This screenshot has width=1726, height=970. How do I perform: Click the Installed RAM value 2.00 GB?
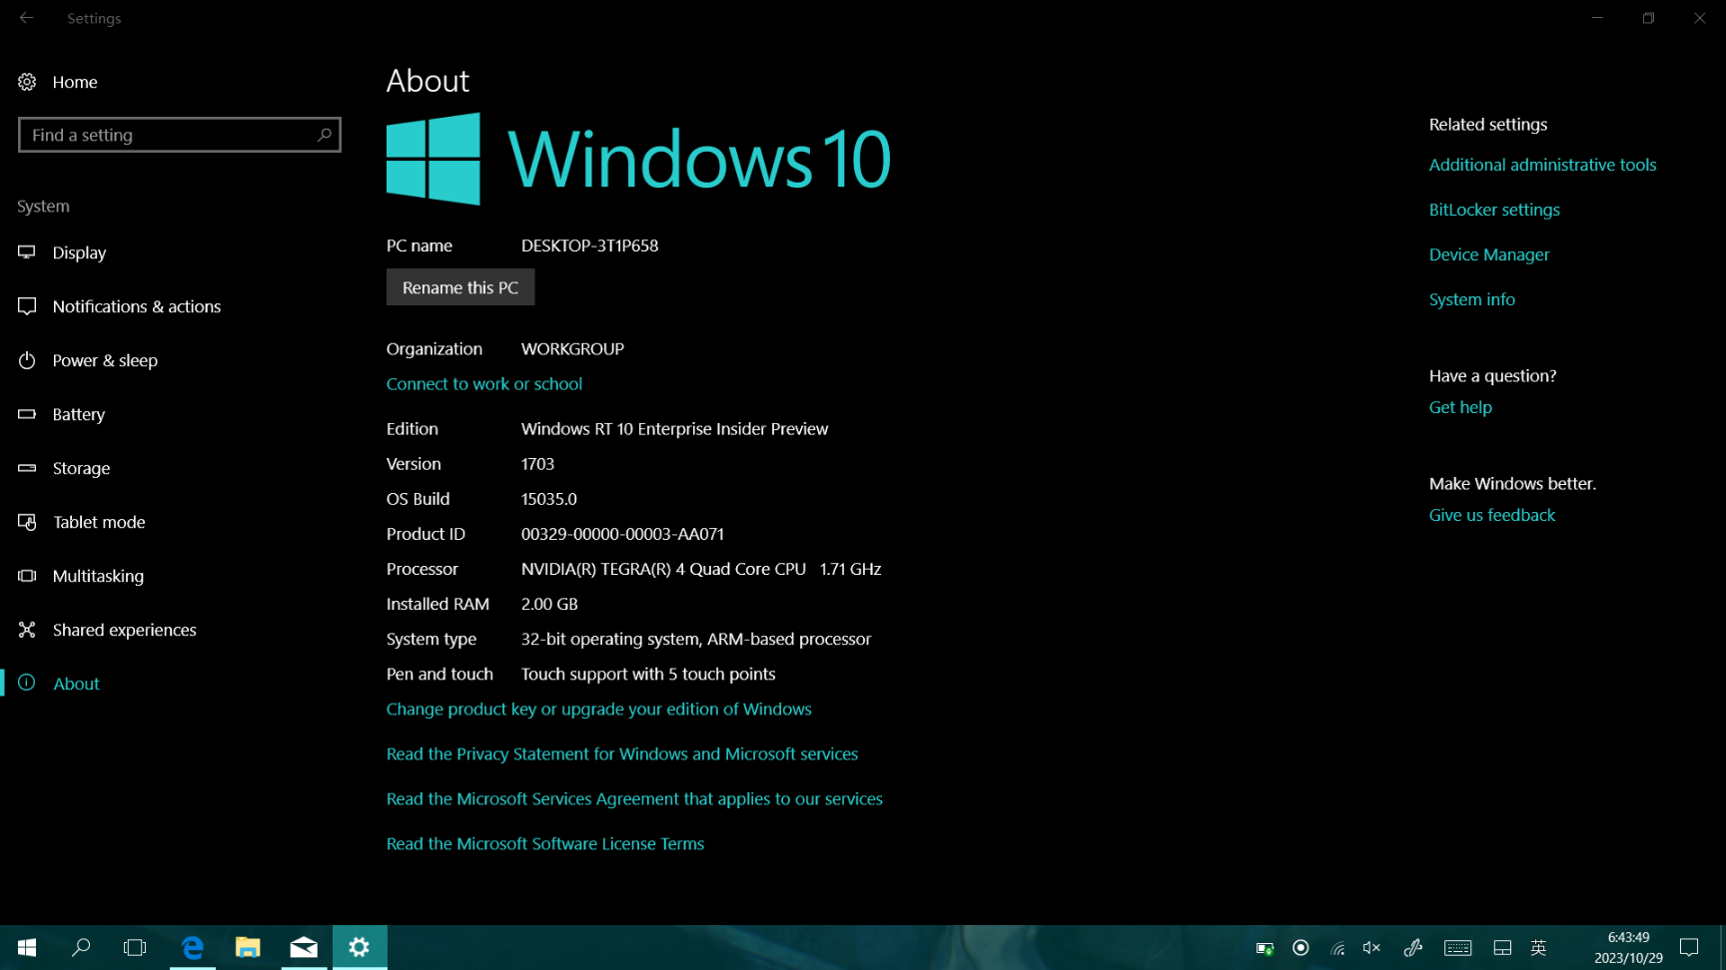tap(549, 604)
